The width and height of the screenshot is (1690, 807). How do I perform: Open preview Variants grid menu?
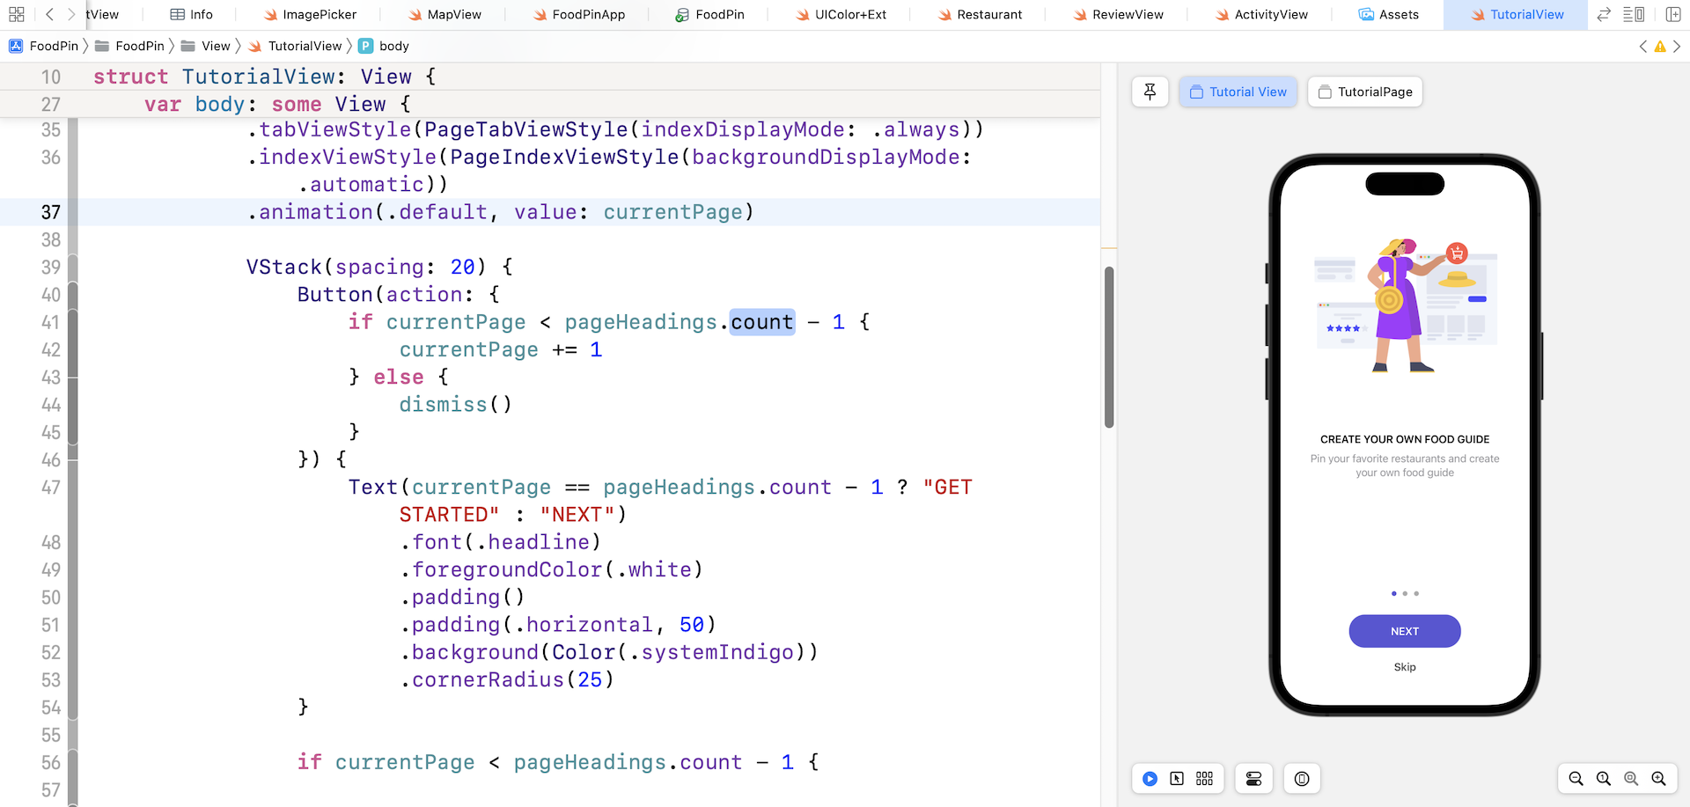pyautogui.click(x=1204, y=779)
